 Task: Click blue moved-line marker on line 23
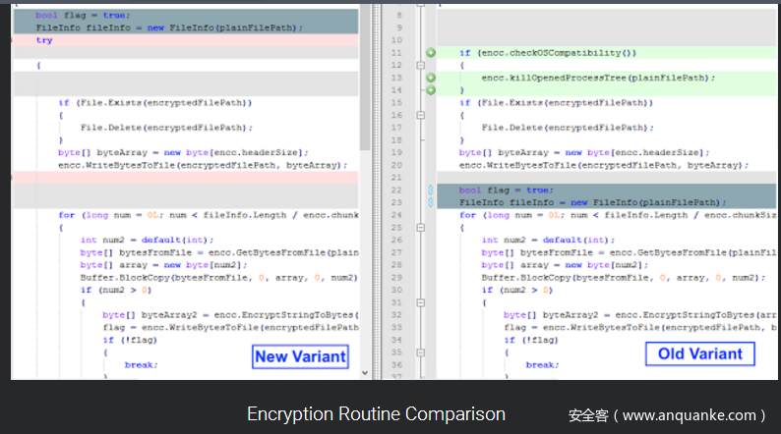tap(431, 202)
